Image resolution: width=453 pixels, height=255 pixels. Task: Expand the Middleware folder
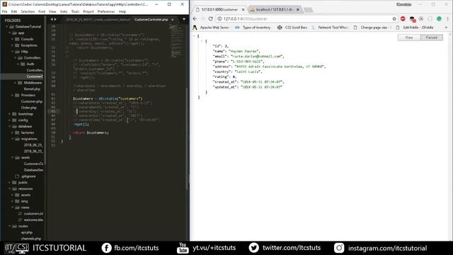click(x=16, y=83)
